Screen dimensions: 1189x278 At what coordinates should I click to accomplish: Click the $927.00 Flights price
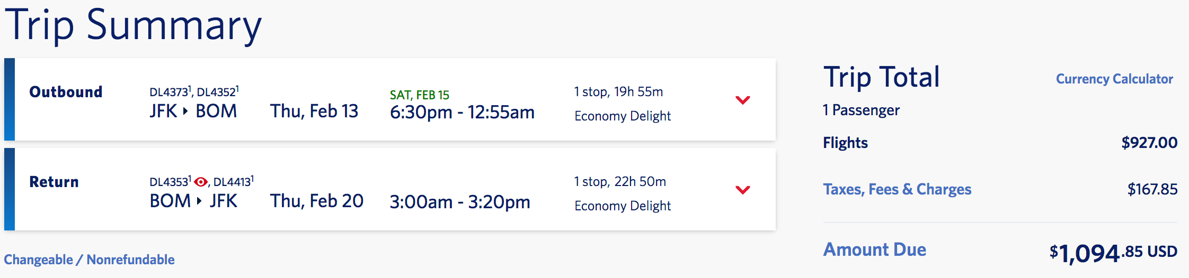point(1149,143)
